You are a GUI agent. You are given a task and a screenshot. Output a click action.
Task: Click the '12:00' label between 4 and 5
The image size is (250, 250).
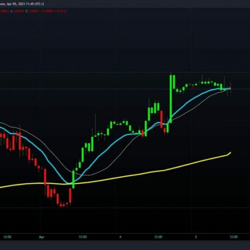click(x=158, y=237)
